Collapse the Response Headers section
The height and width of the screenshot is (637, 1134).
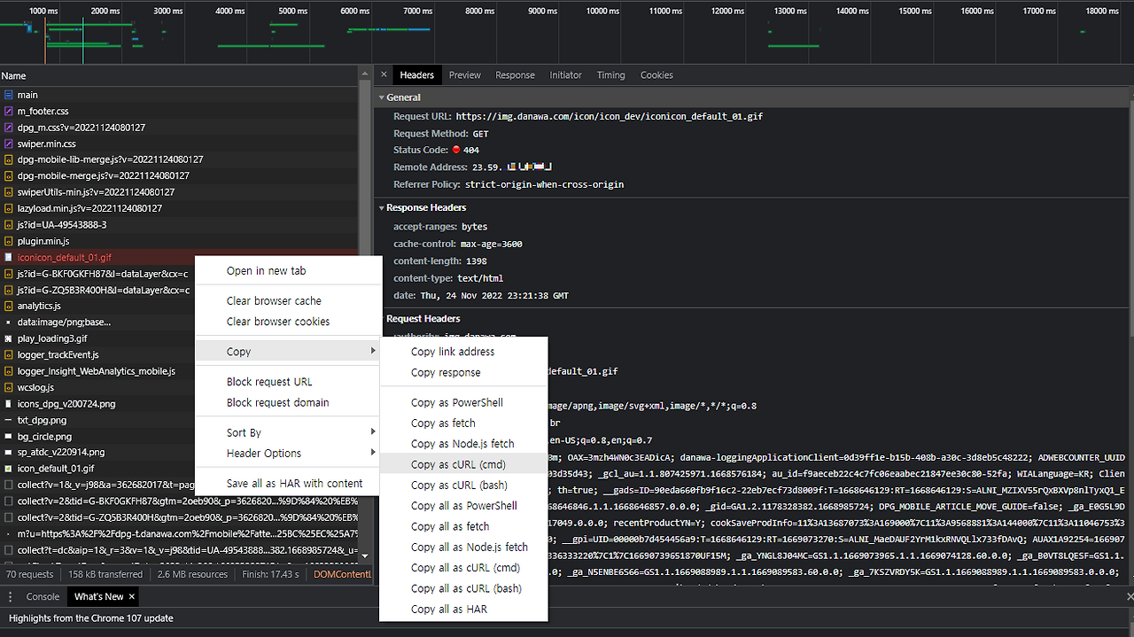(x=382, y=208)
